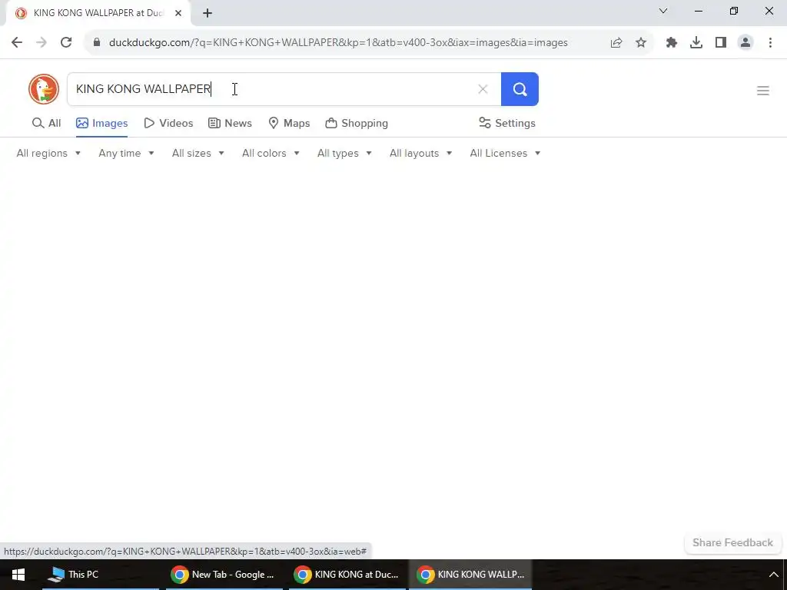Expand the All Licenses filter

(x=505, y=153)
